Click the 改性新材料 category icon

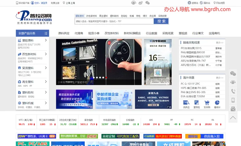tap(19, 54)
